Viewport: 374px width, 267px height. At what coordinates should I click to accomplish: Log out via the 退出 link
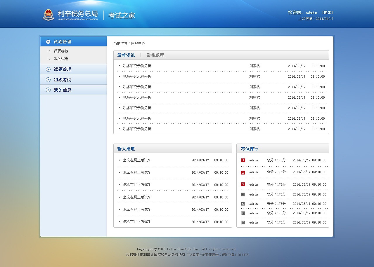[328, 13]
